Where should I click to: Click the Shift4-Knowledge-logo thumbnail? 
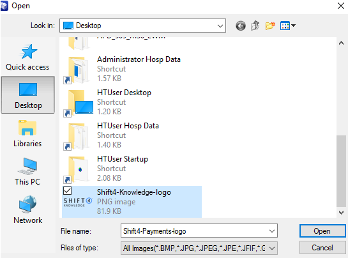click(x=78, y=202)
